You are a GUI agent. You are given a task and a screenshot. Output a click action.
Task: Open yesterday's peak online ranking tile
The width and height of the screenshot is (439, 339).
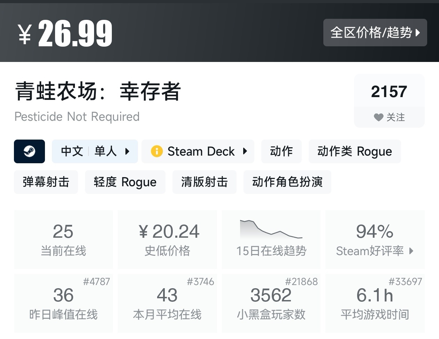tap(63, 303)
